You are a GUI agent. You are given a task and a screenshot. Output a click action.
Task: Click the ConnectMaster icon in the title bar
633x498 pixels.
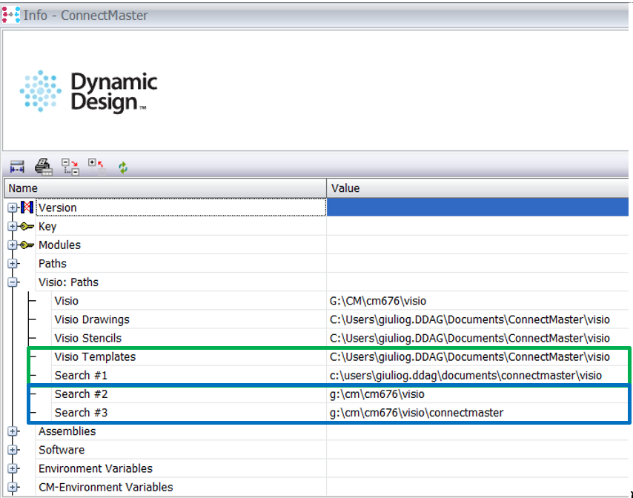pos(11,15)
